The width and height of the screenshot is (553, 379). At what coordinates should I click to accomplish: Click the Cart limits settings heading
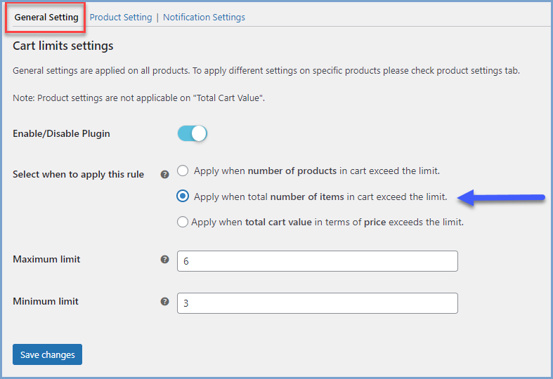pos(63,46)
